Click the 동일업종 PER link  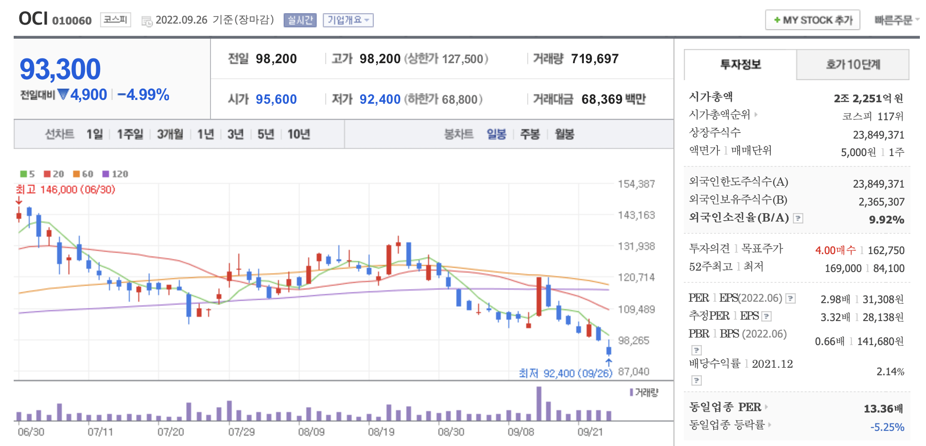pyautogui.click(x=725, y=407)
